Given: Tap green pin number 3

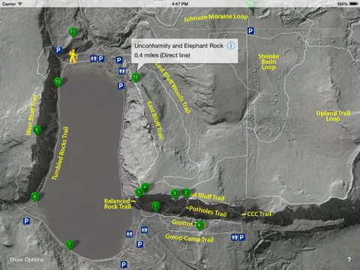Looking at the screenshot, I should pyautogui.click(x=175, y=193).
